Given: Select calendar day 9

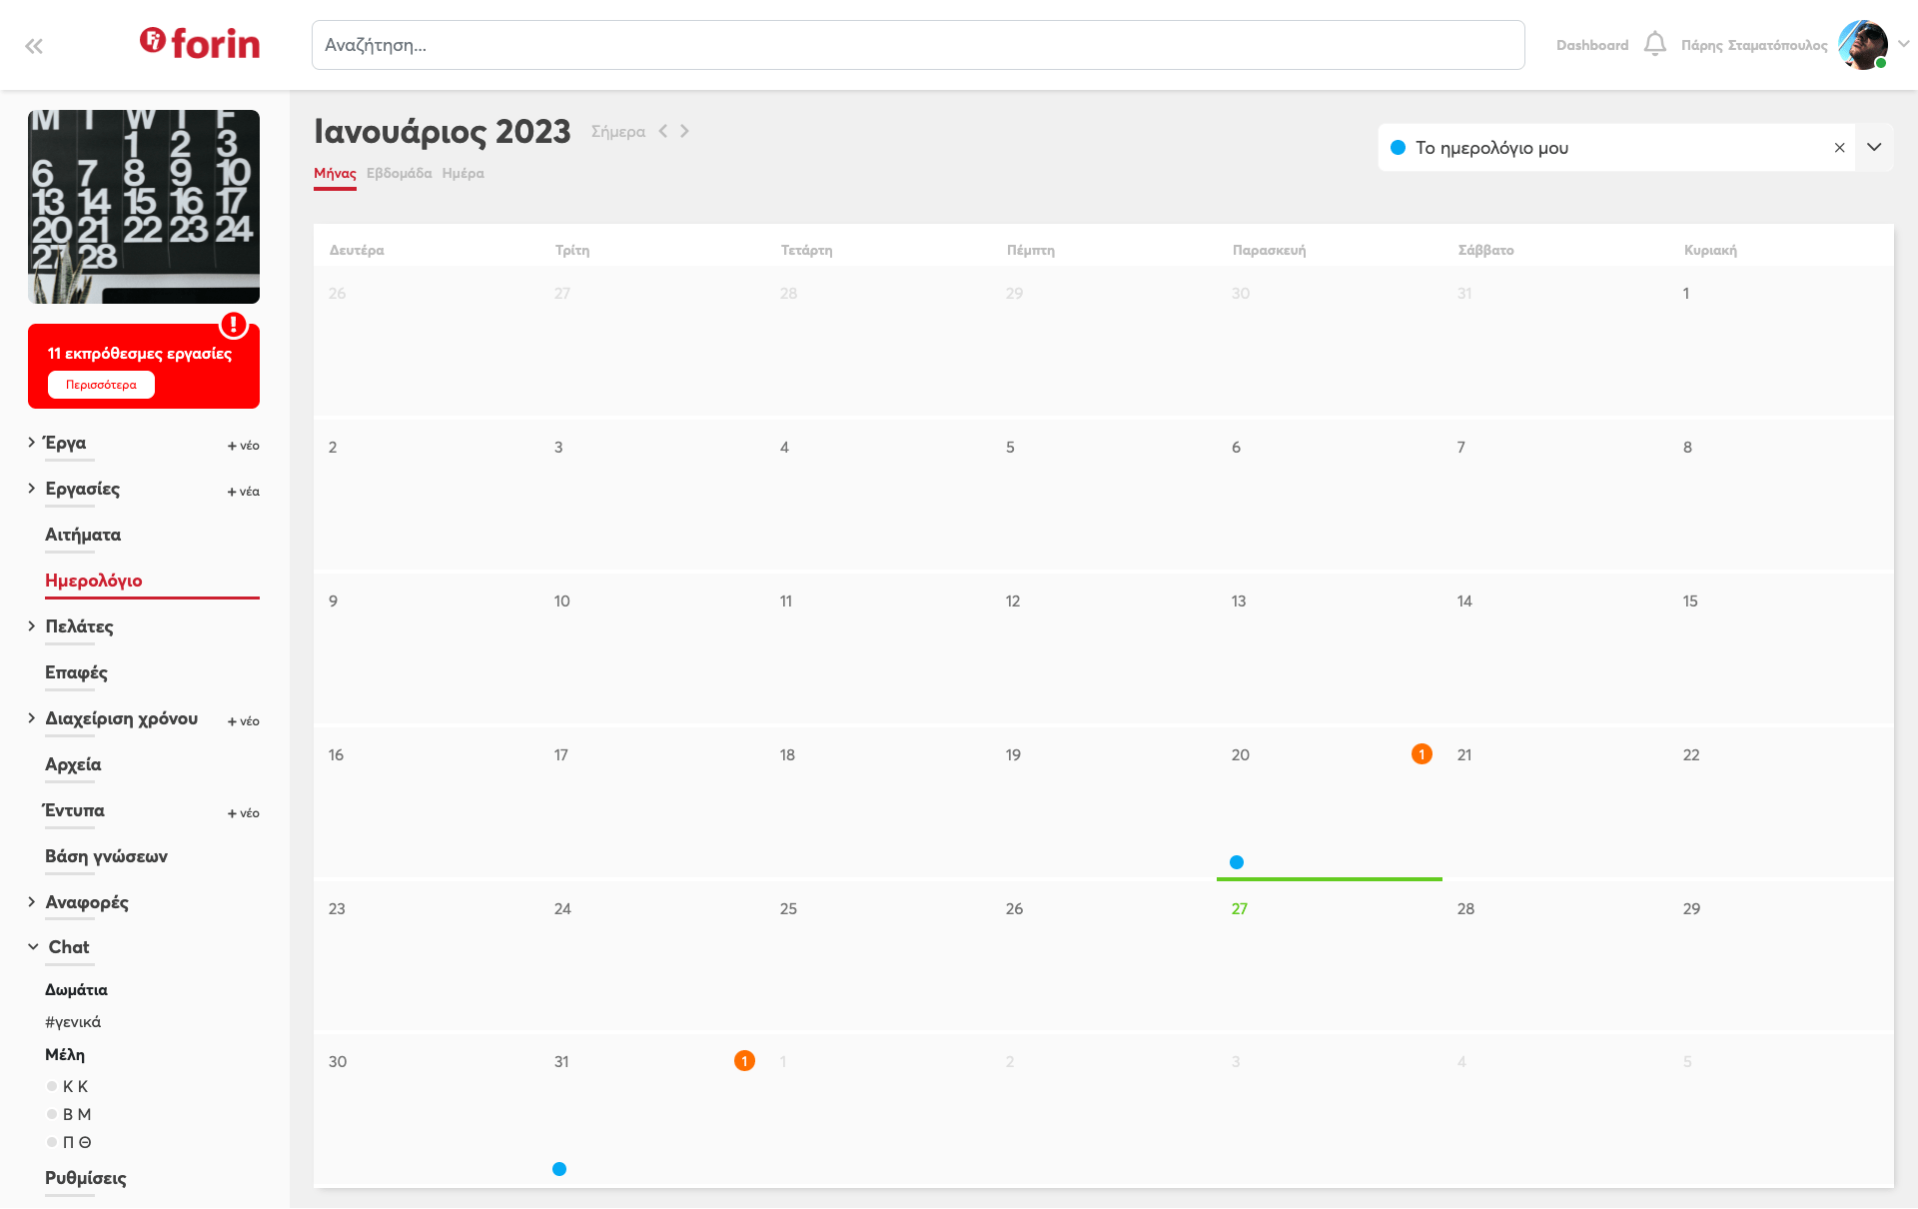Looking at the screenshot, I should (x=334, y=602).
